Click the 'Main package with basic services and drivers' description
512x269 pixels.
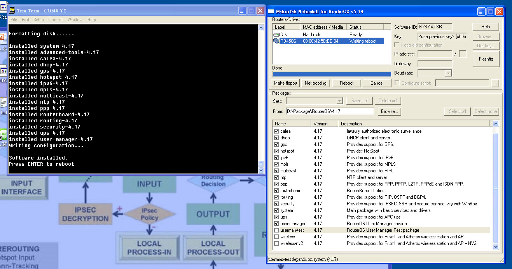[389, 210]
